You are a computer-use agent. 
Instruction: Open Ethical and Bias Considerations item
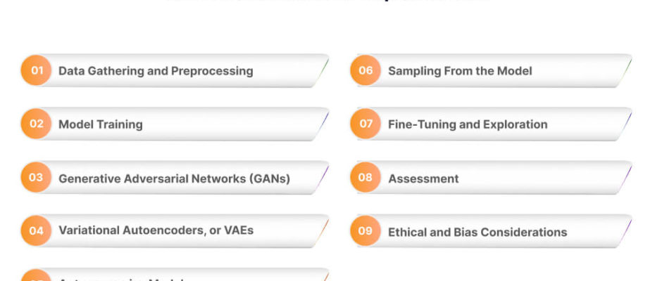[x=477, y=232]
